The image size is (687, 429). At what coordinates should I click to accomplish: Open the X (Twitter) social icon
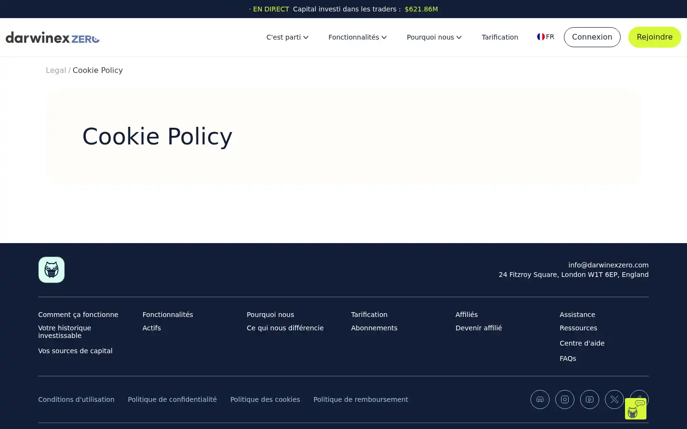click(614, 399)
